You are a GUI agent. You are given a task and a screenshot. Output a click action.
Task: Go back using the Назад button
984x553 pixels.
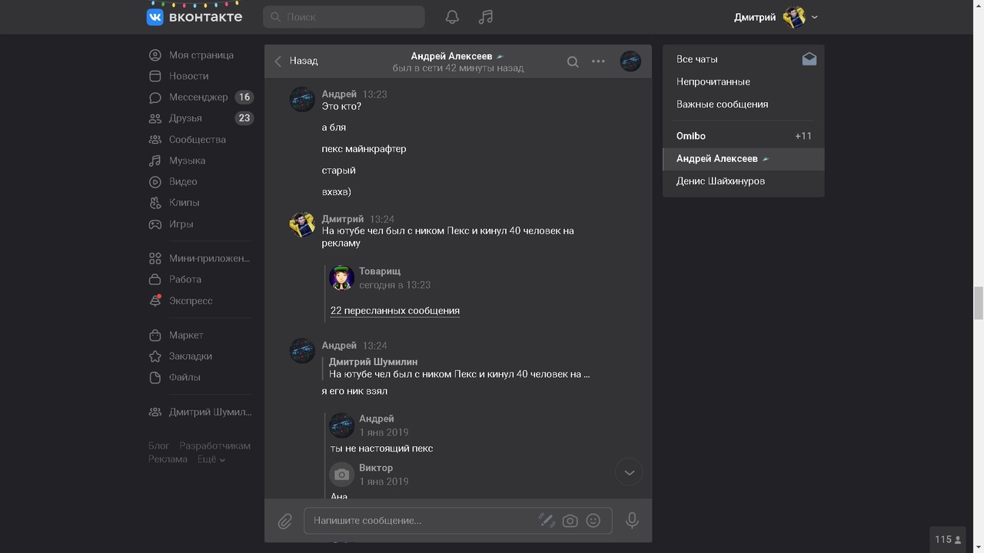(296, 61)
